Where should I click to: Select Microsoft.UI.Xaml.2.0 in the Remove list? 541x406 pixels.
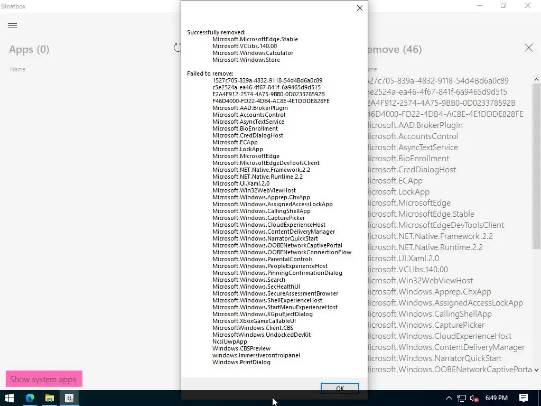(404, 258)
